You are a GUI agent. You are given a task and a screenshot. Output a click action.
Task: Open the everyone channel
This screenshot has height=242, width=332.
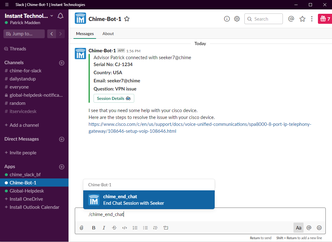pyautogui.click(x=34, y=87)
